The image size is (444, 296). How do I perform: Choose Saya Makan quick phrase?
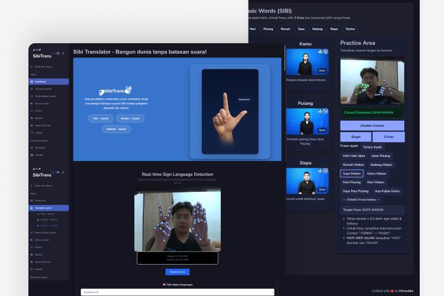(x=352, y=173)
